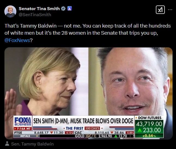Click the Senator Tina Smith display name
Viewport: 176px width, 149px height.
39,9
